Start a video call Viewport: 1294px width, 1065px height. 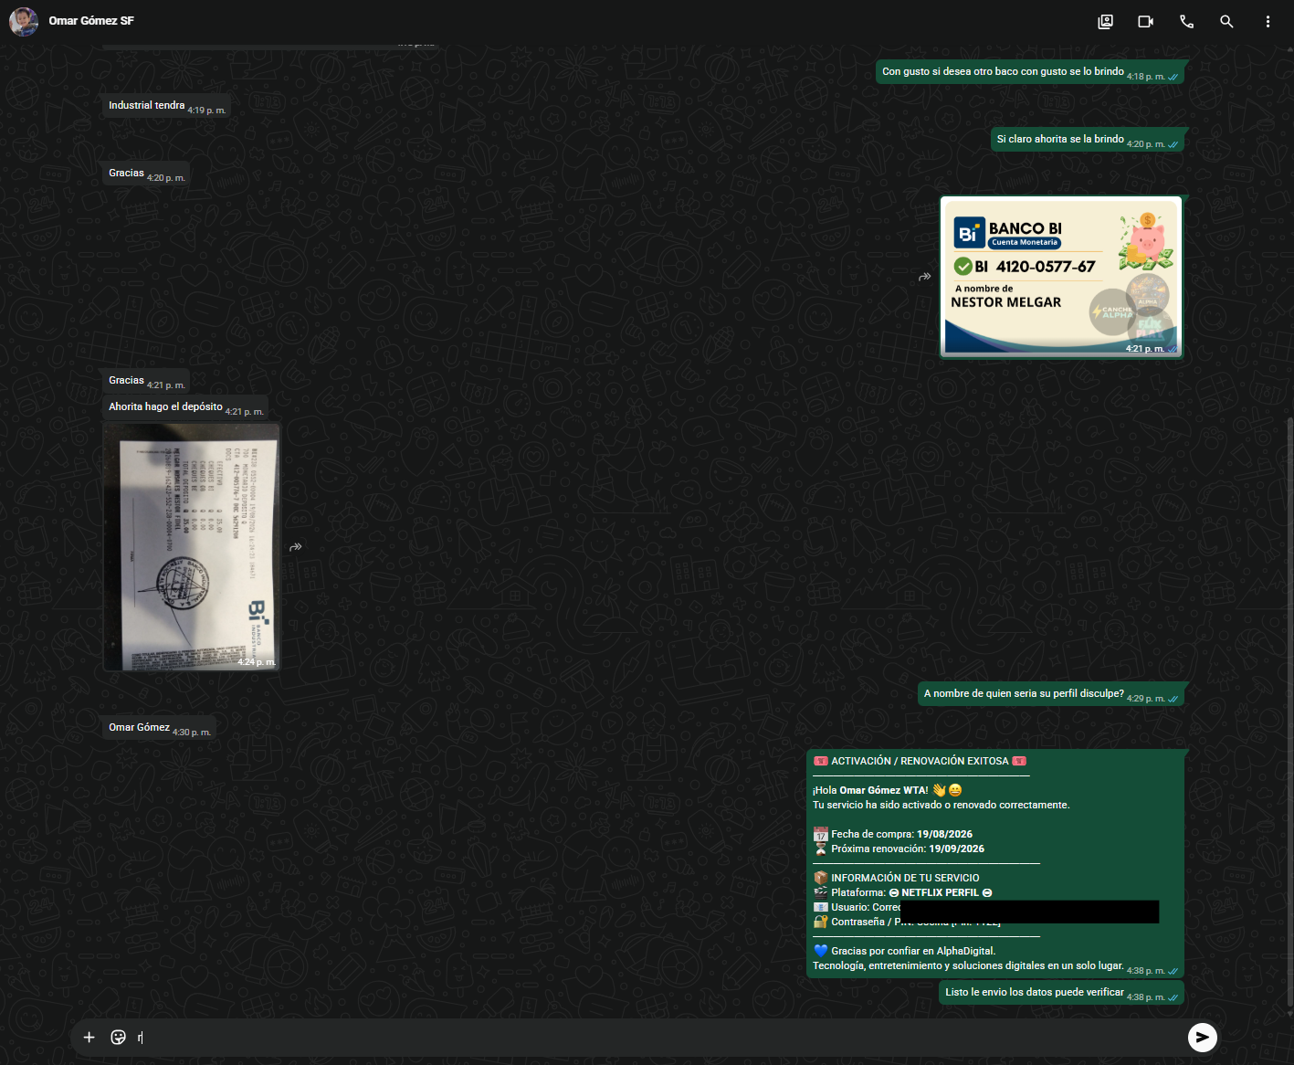pyautogui.click(x=1145, y=21)
